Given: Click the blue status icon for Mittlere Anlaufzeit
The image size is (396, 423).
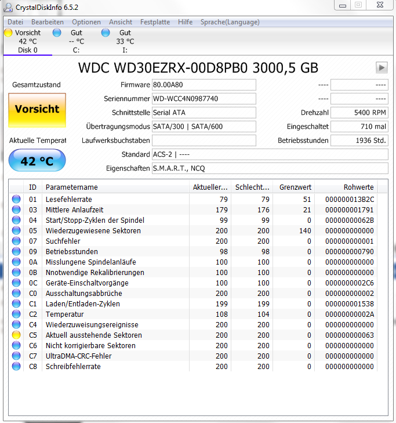Looking at the screenshot, I should 16,209.
